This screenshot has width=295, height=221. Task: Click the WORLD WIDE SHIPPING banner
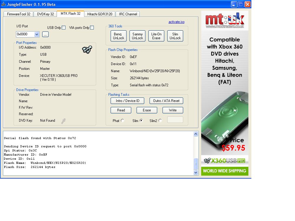(224, 171)
